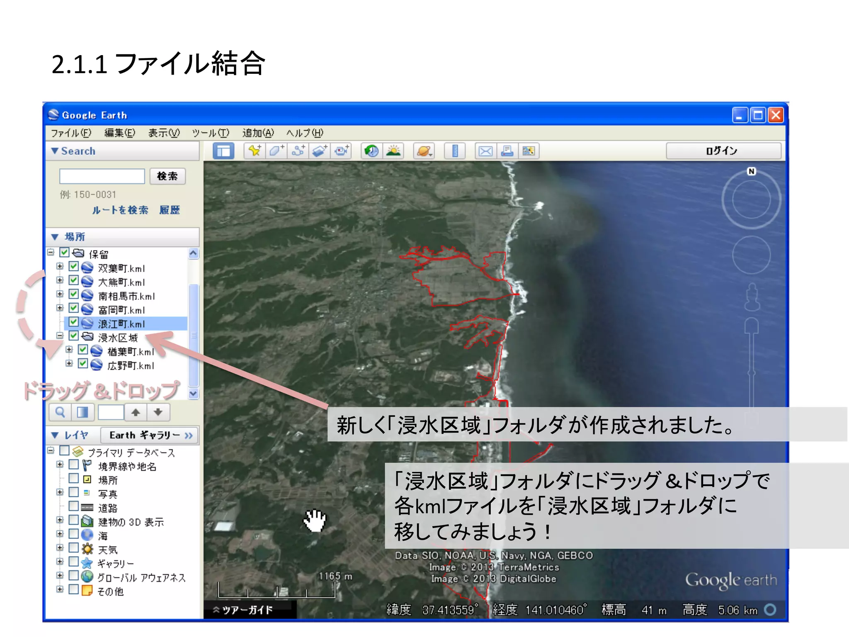849x637 pixels.
Task: Collapse the レイヤ panel triangle
Action: (x=54, y=435)
